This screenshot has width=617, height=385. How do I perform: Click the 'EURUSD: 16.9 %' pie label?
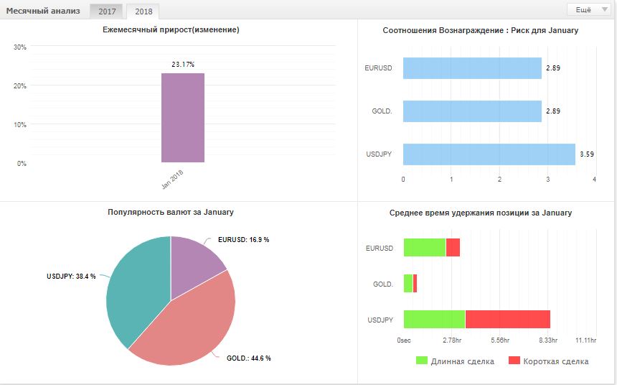(244, 240)
